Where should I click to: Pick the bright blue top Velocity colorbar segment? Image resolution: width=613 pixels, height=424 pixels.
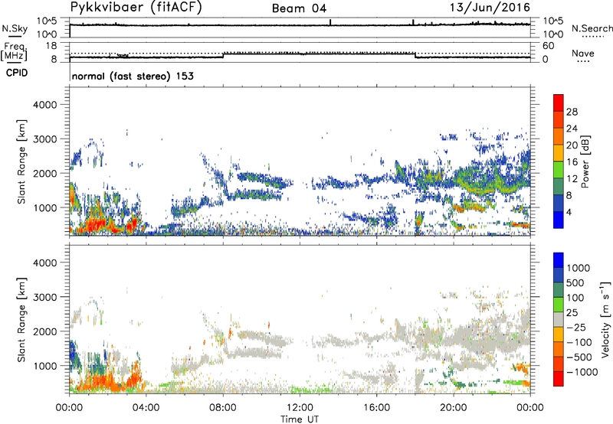(x=559, y=260)
